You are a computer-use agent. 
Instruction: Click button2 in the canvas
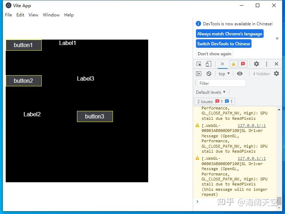[x=24, y=81]
